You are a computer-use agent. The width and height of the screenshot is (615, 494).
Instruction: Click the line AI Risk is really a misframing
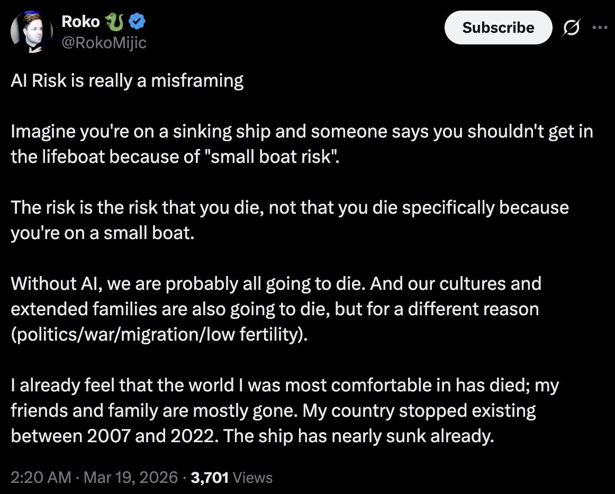click(x=127, y=81)
